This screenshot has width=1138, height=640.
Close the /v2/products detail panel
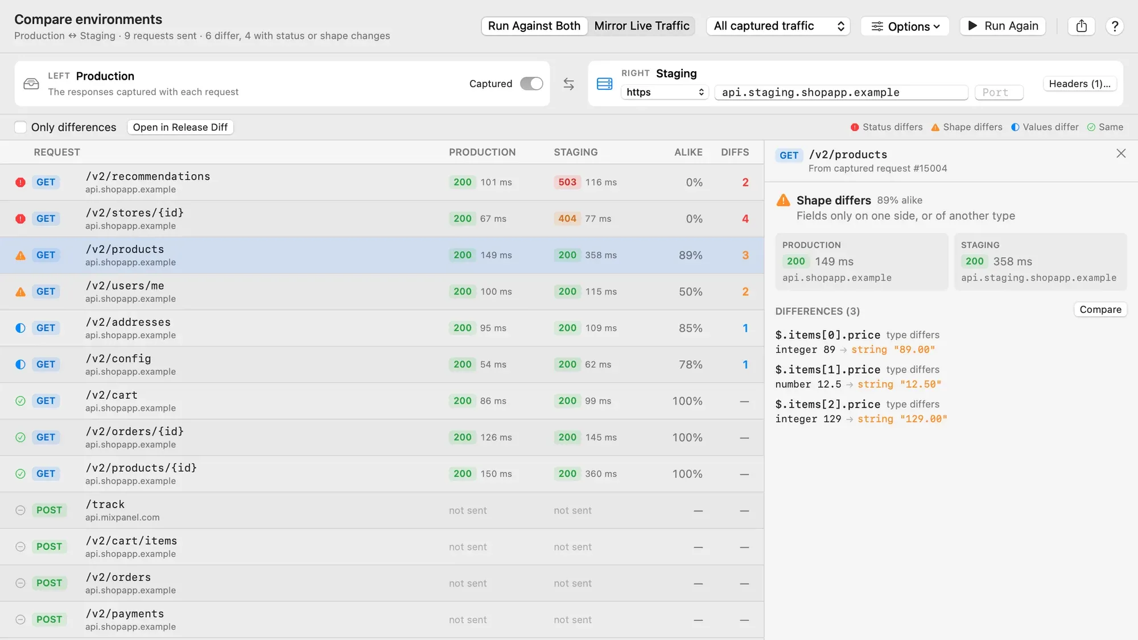coord(1121,153)
